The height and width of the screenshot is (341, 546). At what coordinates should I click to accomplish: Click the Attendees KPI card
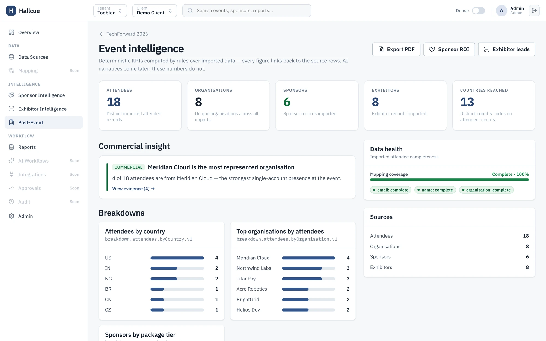click(x=140, y=105)
